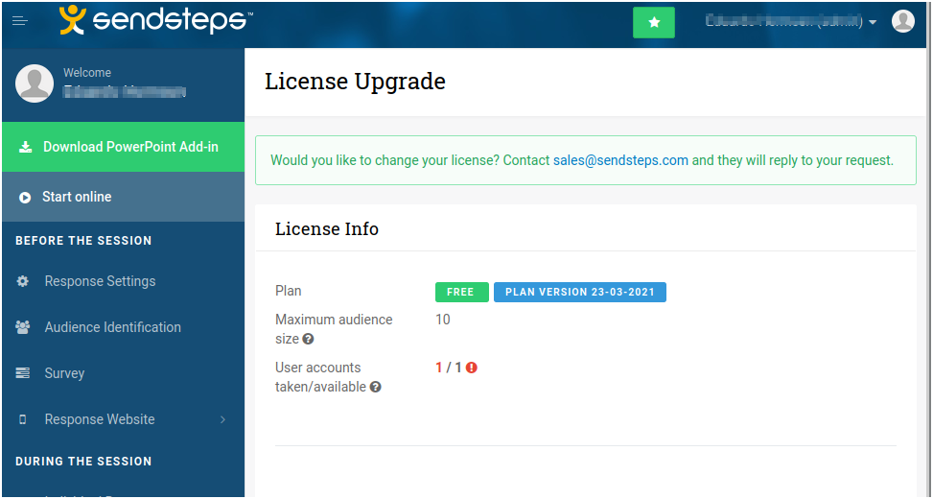
Task: Click the License Upgrade heading
Action: click(x=355, y=82)
